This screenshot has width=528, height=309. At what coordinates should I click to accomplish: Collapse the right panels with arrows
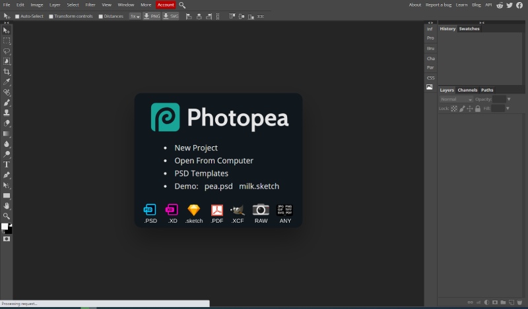click(482, 23)
